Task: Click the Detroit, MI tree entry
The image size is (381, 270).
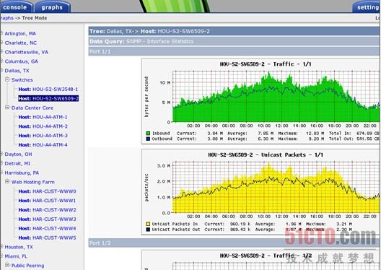Action: (17, 164)
